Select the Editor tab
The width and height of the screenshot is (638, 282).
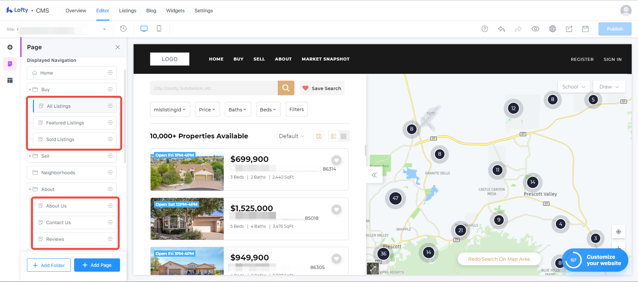pyautogui.click(x=103, y=11)
